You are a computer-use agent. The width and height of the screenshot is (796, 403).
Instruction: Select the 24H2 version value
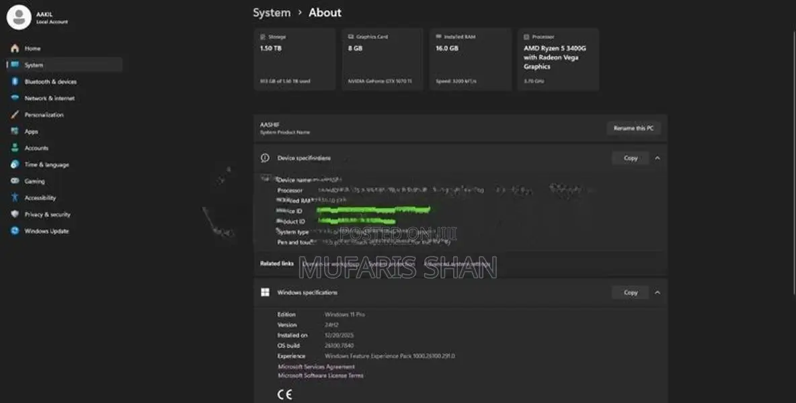(x=331, y=325)
